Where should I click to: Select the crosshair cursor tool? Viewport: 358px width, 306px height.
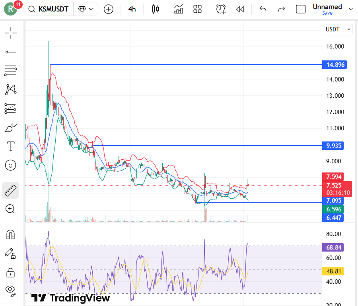click(11, 33)
